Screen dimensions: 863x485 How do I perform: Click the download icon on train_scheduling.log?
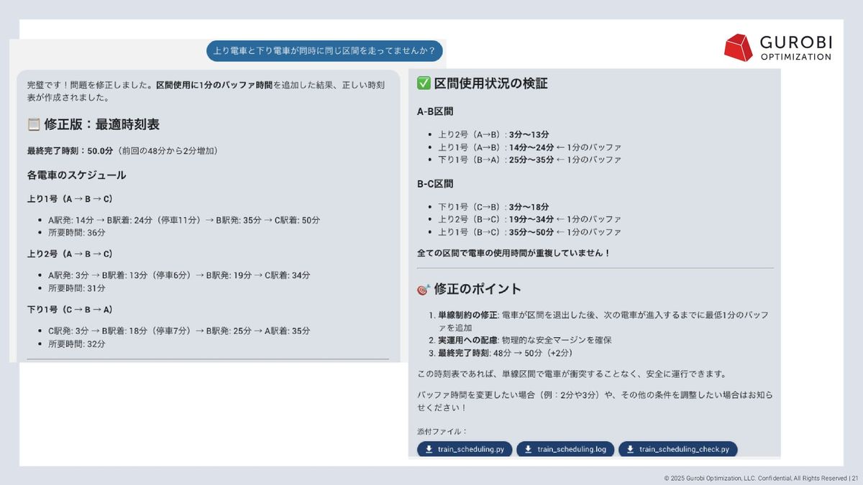click(x=528, y=450)
